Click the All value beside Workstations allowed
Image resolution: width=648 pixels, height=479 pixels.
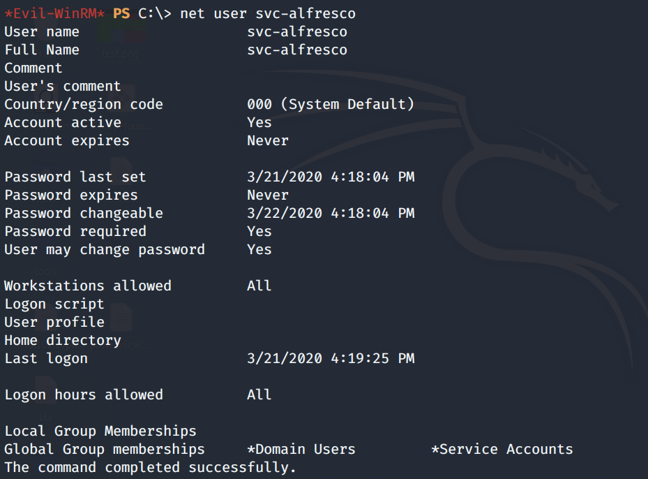(x=259, y=286)
